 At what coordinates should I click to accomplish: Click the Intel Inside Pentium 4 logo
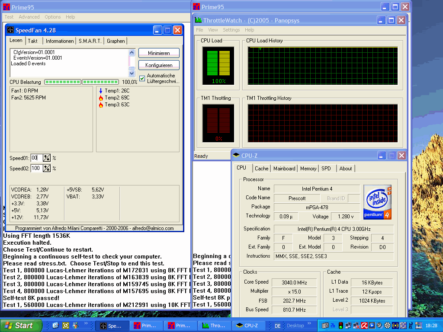point(377,202)
